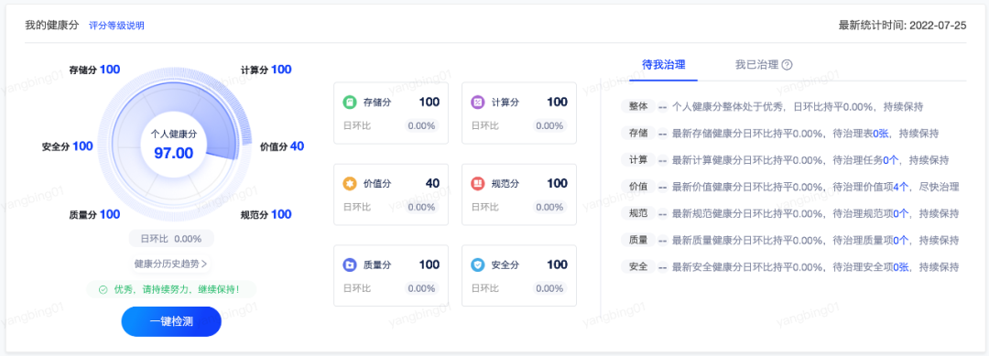The width and height of the screenshot is (989, 356).
Task: Click the 安全分 shield icon
Action: tap(478, 265)
